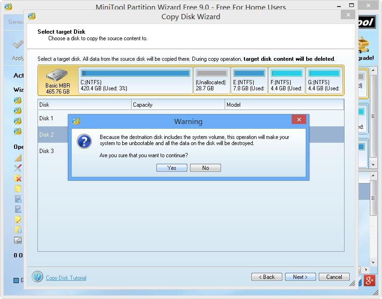
Task: Click the down arrow of the disk map scrollbar
Action: click(373, 165)
